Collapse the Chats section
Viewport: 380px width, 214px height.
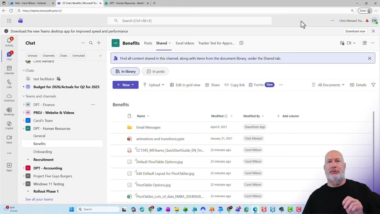coord(23,70)
